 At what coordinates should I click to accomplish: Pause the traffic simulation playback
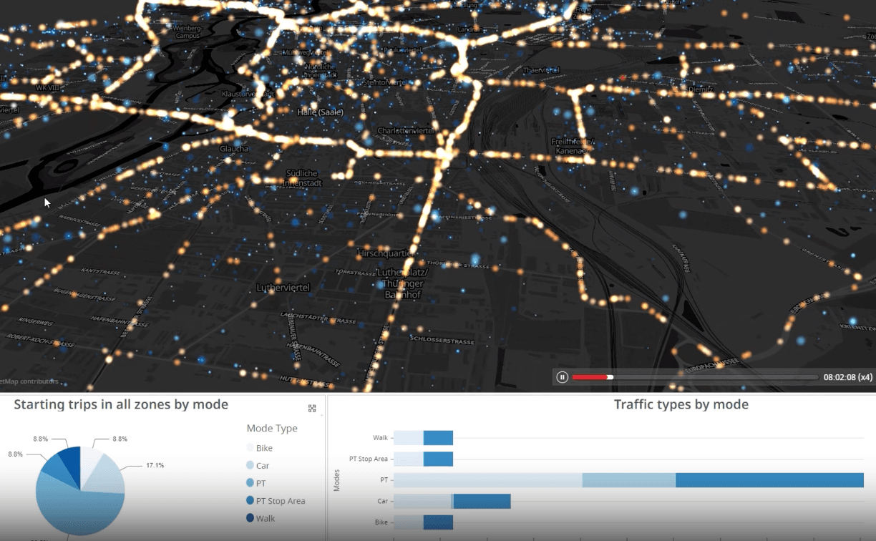click(x=563, y=377)
